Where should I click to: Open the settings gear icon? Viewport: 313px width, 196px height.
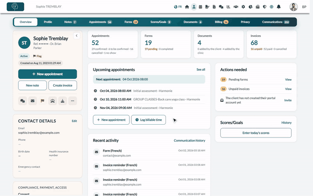(243, 7)
